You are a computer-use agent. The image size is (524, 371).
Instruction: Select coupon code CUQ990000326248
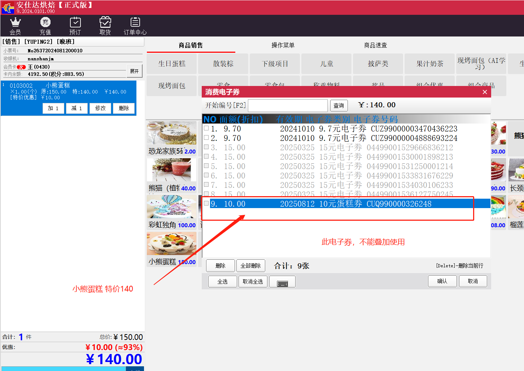coord(399,204)
